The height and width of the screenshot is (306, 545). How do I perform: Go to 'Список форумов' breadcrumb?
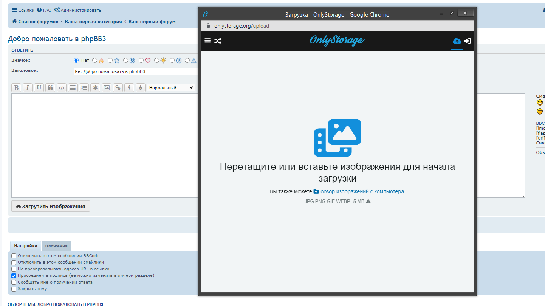pyautogui.click(x=35, y=22)
